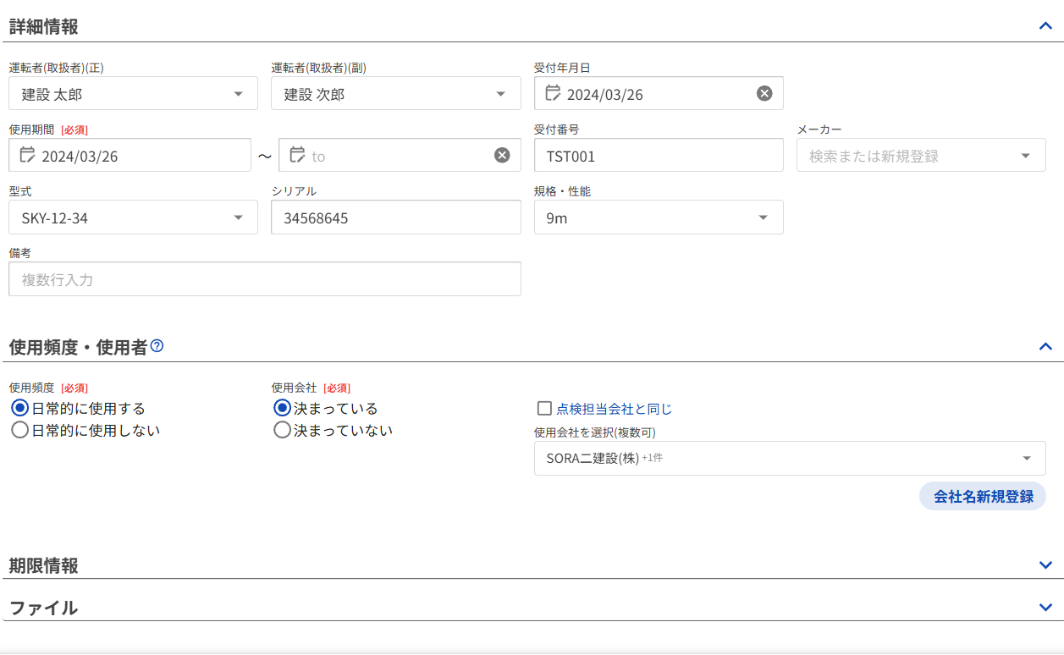Open 運転者(取扱者)(副) dropdown
This screenshot has height=655, width=1064.
pos(501,94)
